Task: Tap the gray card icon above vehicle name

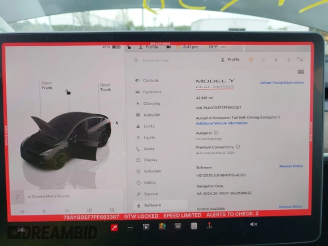Action: pos(301,72)
